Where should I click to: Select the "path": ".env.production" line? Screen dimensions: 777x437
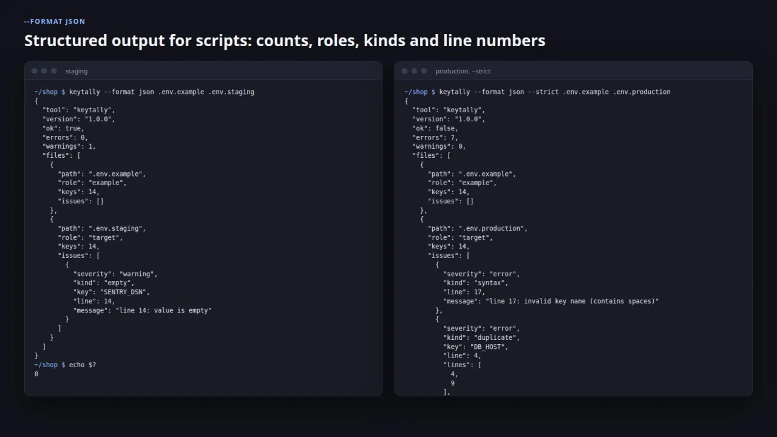pyautogui.click(x=478, y=228)
